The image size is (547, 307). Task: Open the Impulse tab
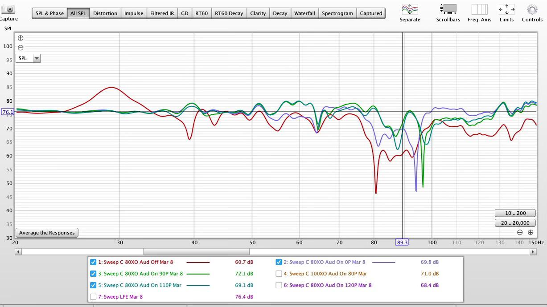tap(134, 13)
